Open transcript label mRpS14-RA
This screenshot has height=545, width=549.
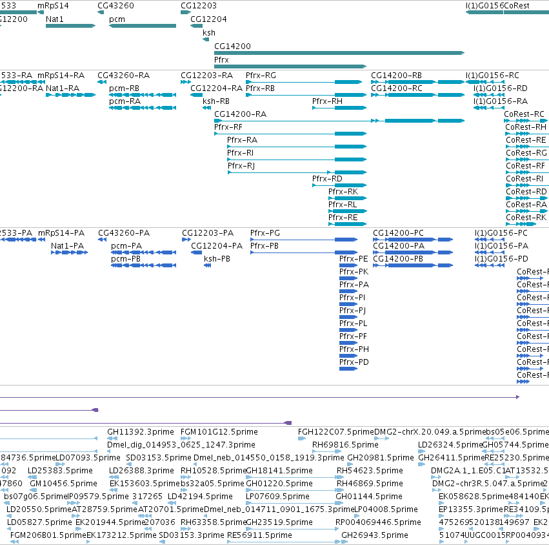[61, 76]
